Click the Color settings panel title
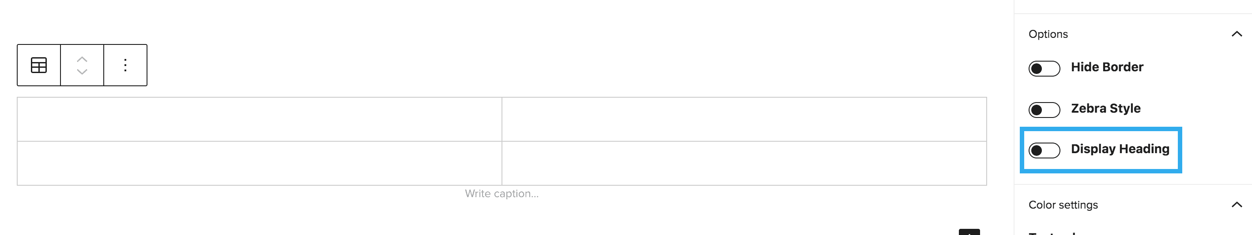The width and height of the screenshot is (1252, 235). 1063,205
